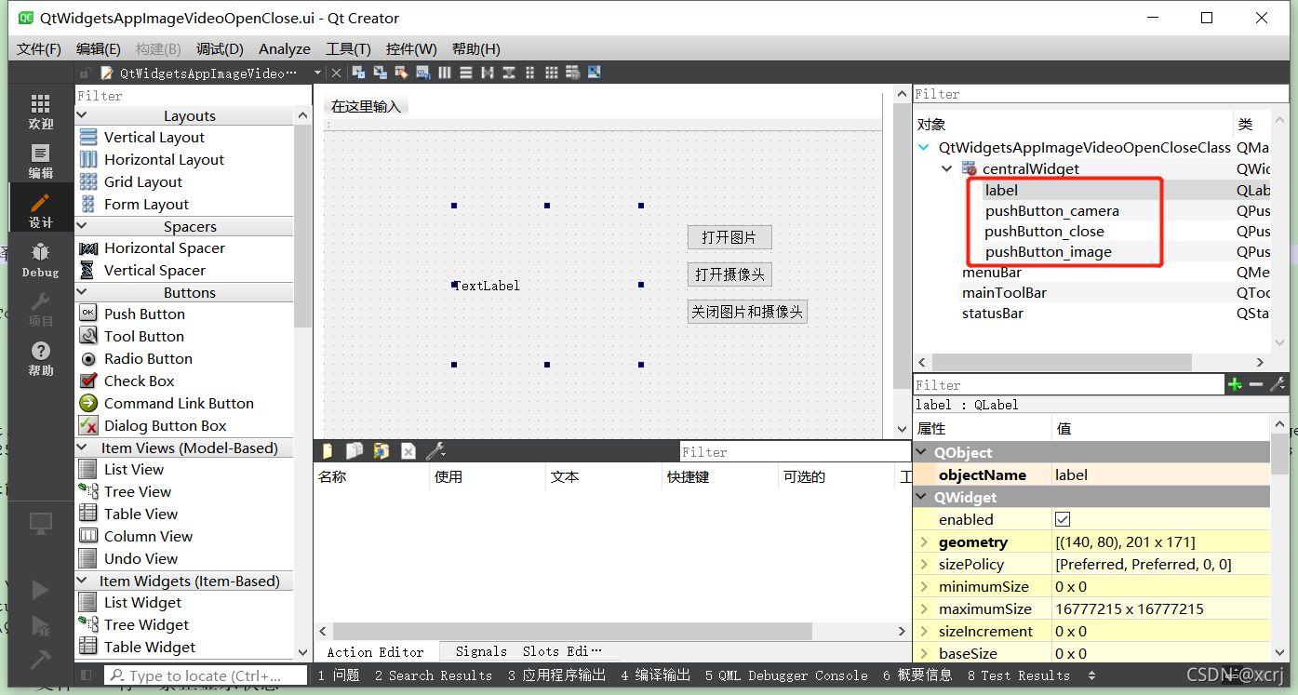Open the 帮助 (Help) mode in sidebar

(40, 358)
